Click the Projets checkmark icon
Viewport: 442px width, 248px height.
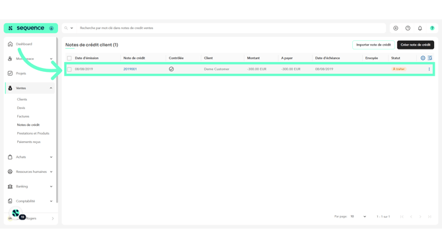(10, 73)
